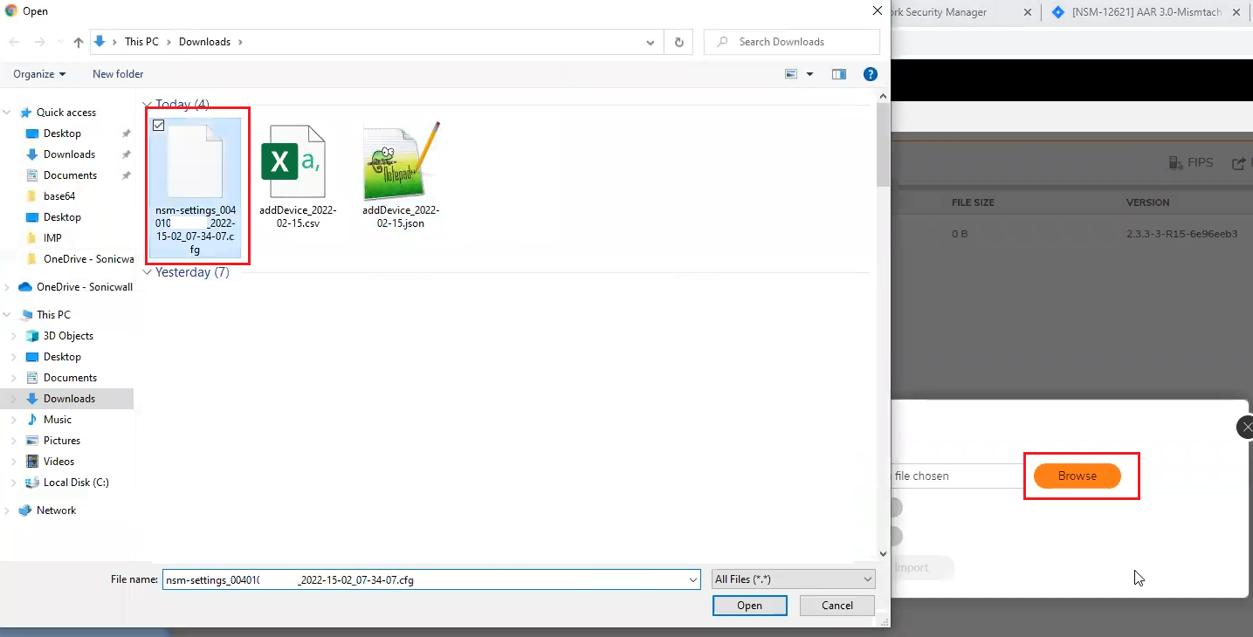
Task: Click the Open button
Action: [x=749, y=606]
